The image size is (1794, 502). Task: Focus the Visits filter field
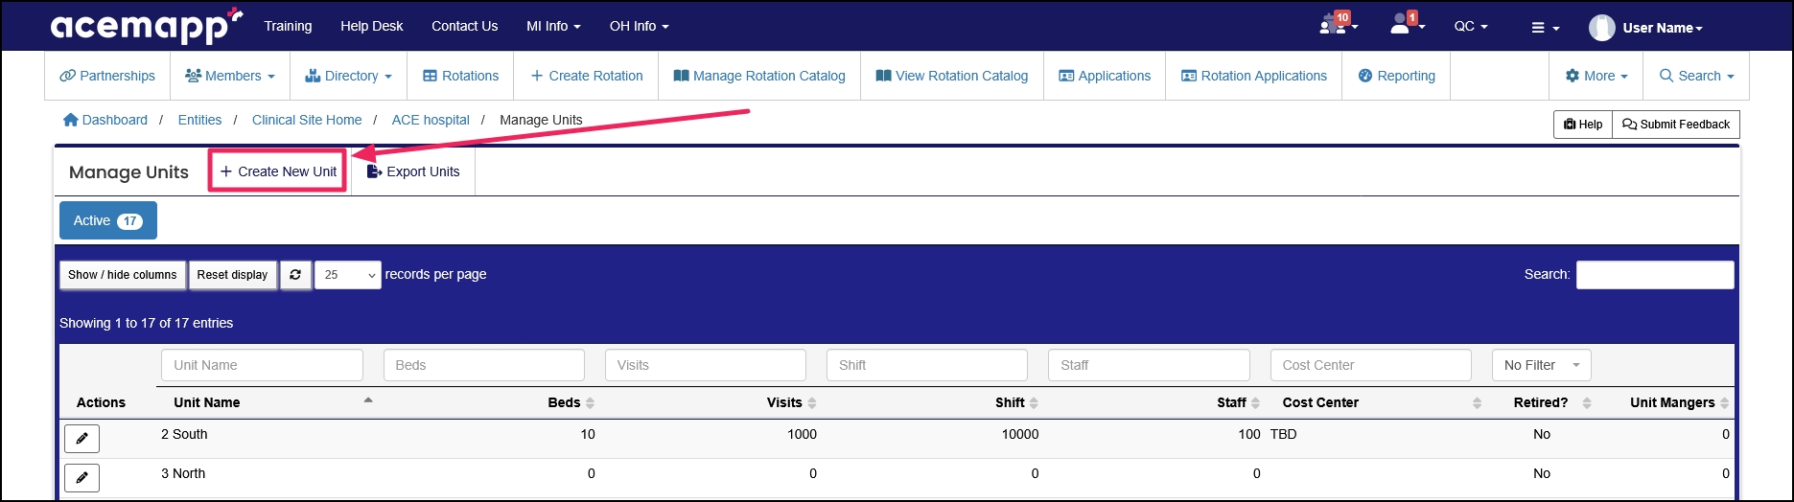tap(706, 365)
